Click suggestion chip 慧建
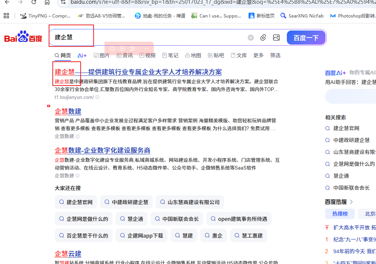The image size is (376, 264). tap(184, 236)
